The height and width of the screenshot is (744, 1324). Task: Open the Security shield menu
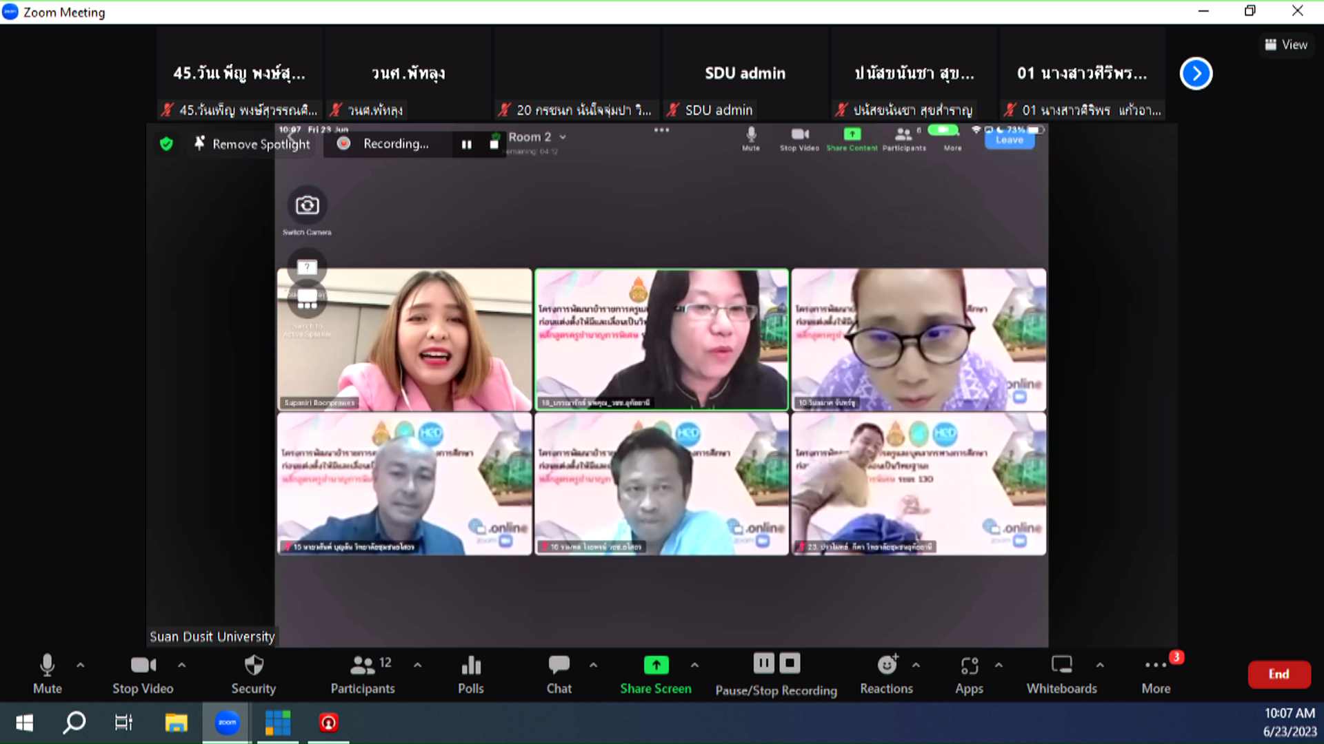click(x=254, y=674)
